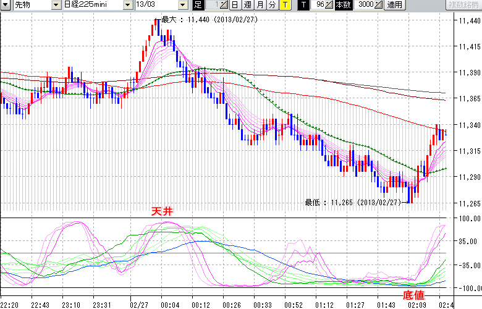This screenshot has width=482, height=309.
Task: Click the small arrow button left of 先物
Action: click(6, 5)
